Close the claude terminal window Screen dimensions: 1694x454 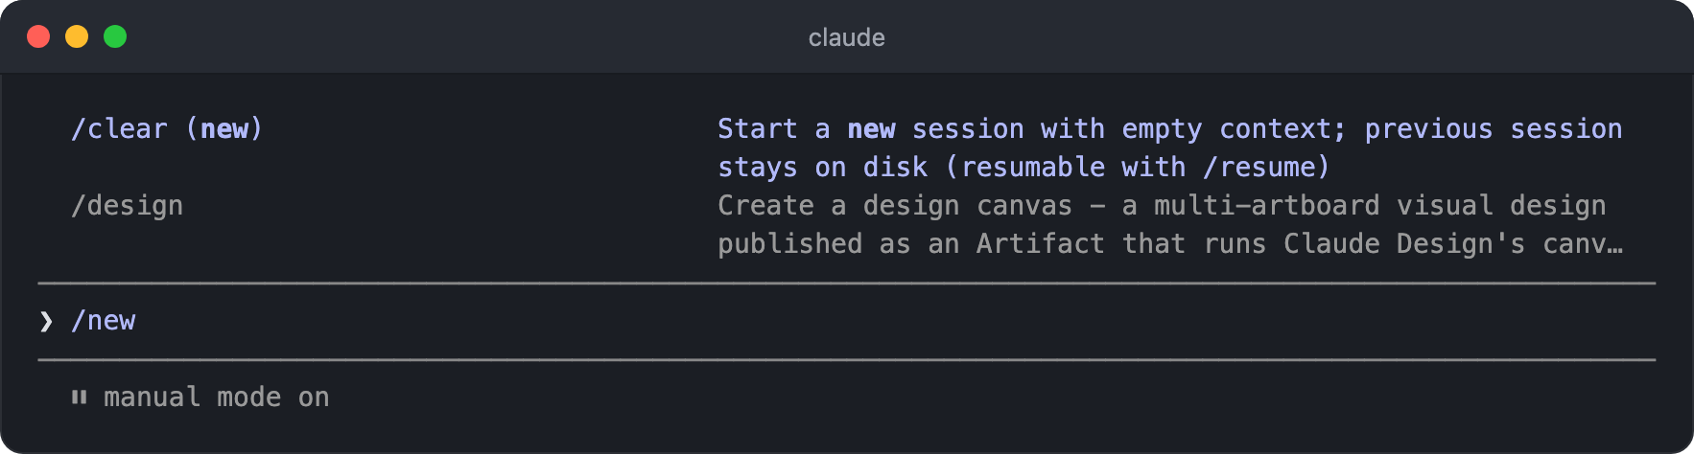[38, 36]
